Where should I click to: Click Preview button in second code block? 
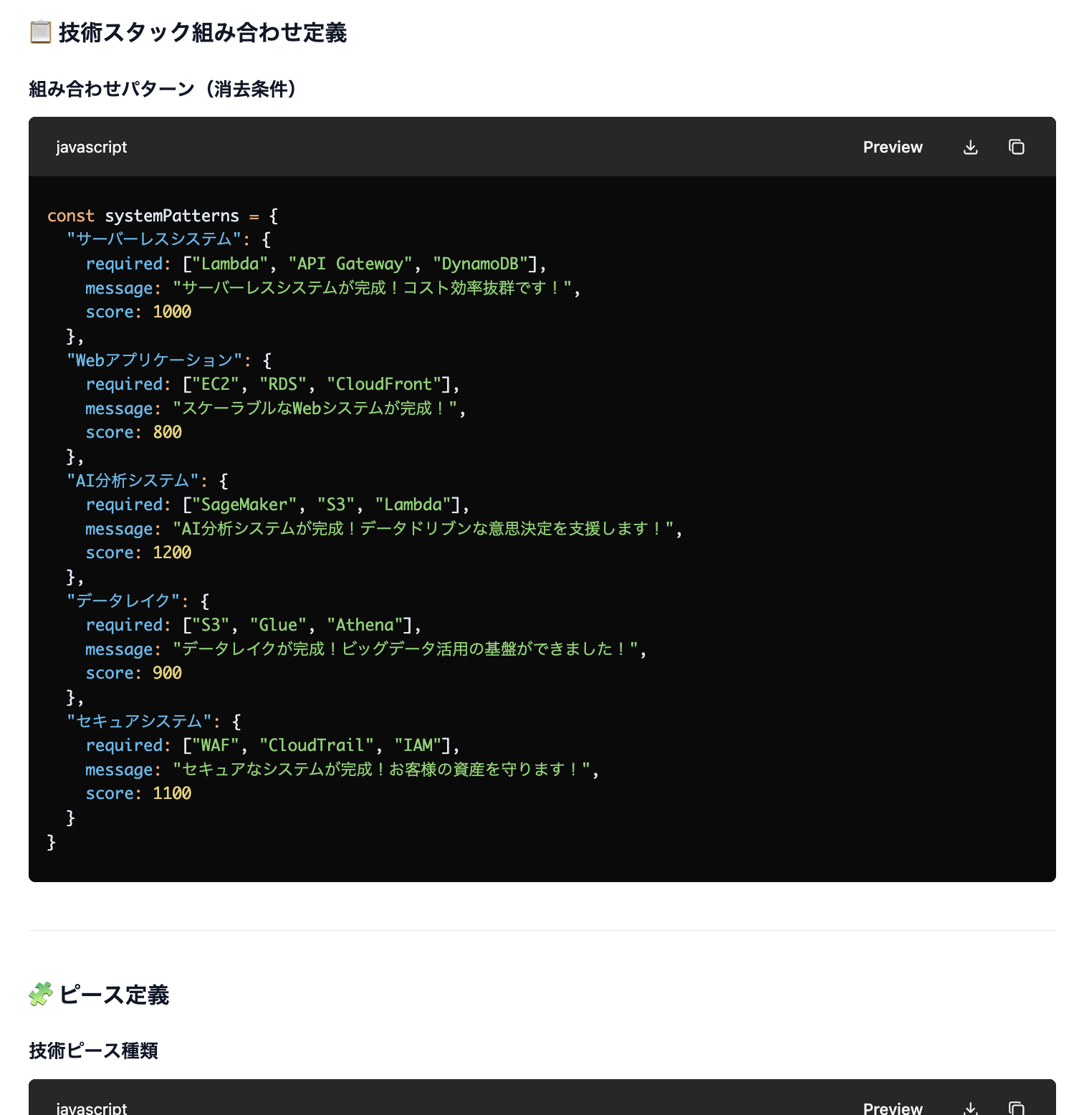coord(893,1108)
